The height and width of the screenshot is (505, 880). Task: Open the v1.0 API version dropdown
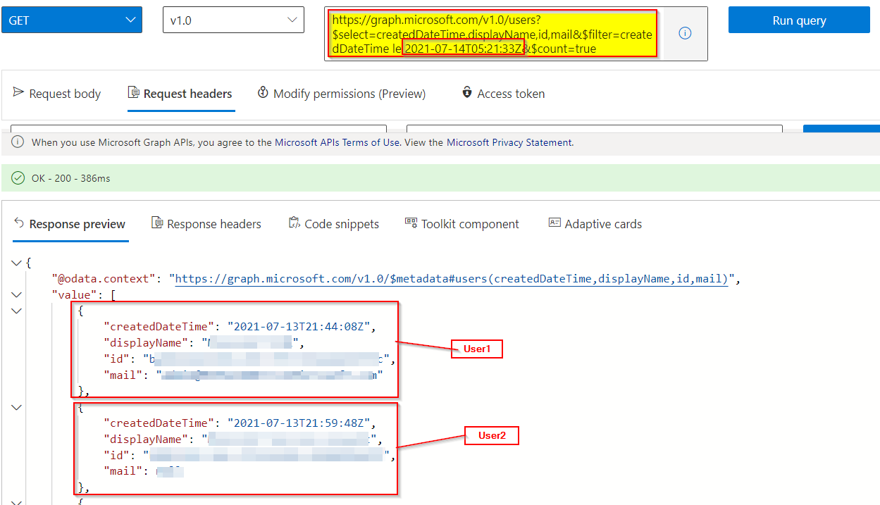click(233, 20)
